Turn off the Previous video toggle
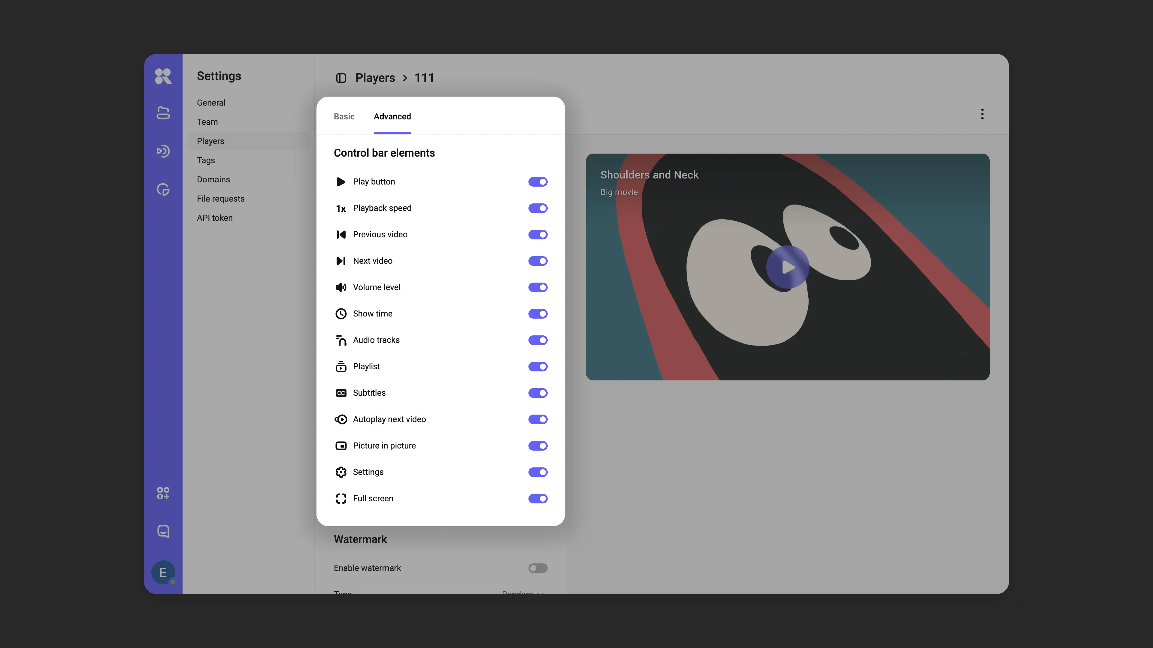1153x648 pixels. click(537, 234)
